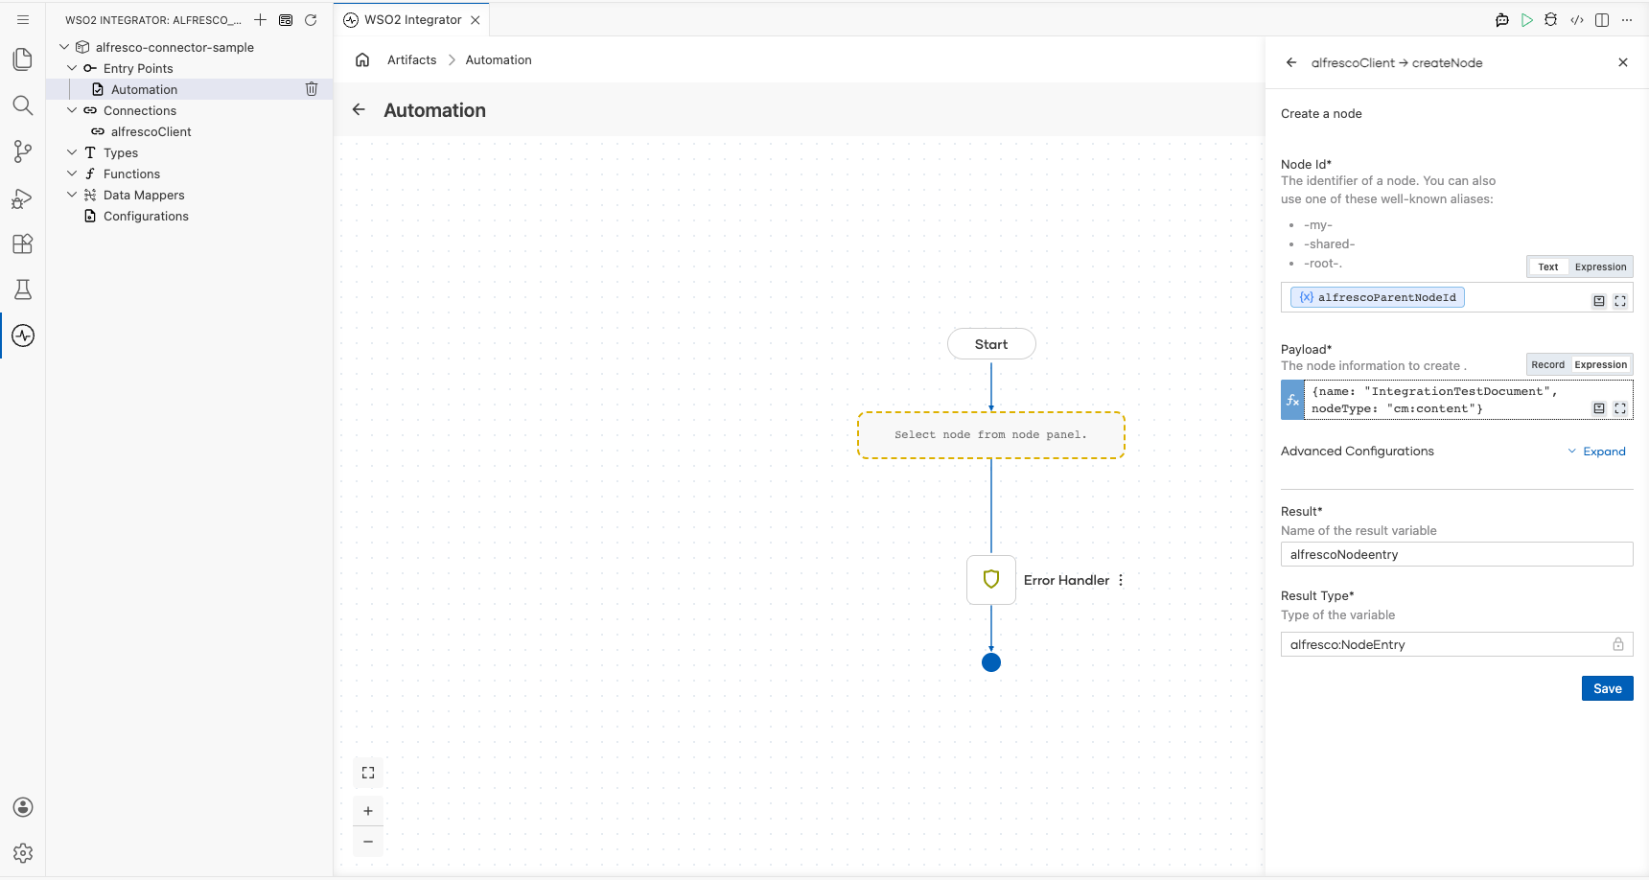The image size is (1649, 880).
Task: Open the Accounts icon in the activity bar
Action: coord(23,807)
